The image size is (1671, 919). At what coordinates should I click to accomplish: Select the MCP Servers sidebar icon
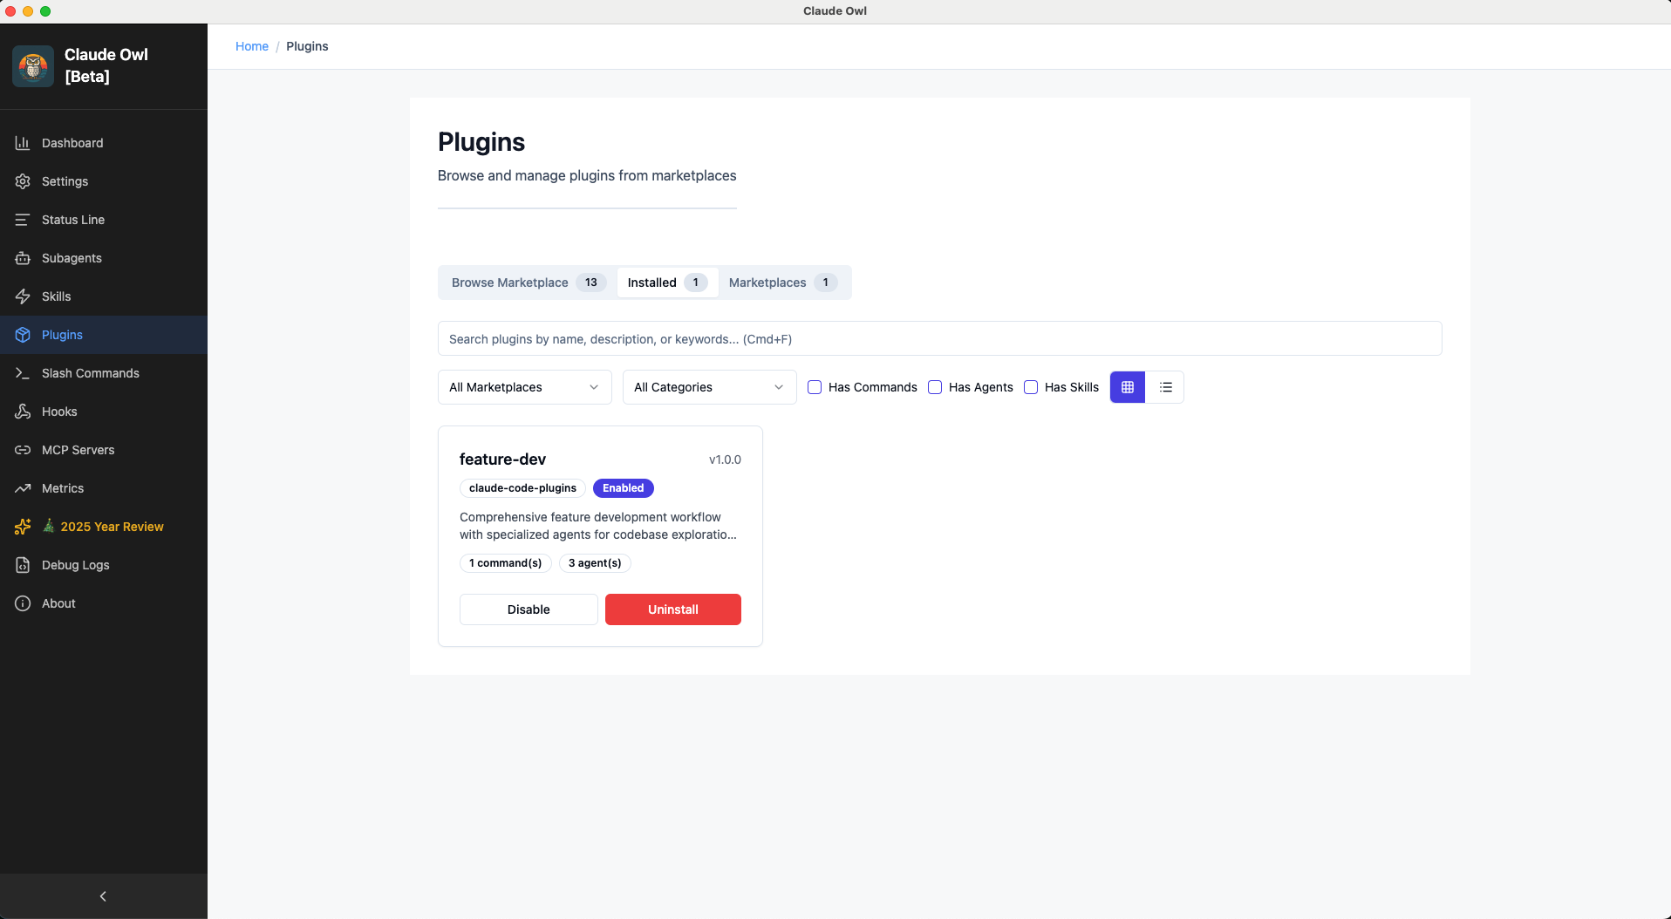22,450
